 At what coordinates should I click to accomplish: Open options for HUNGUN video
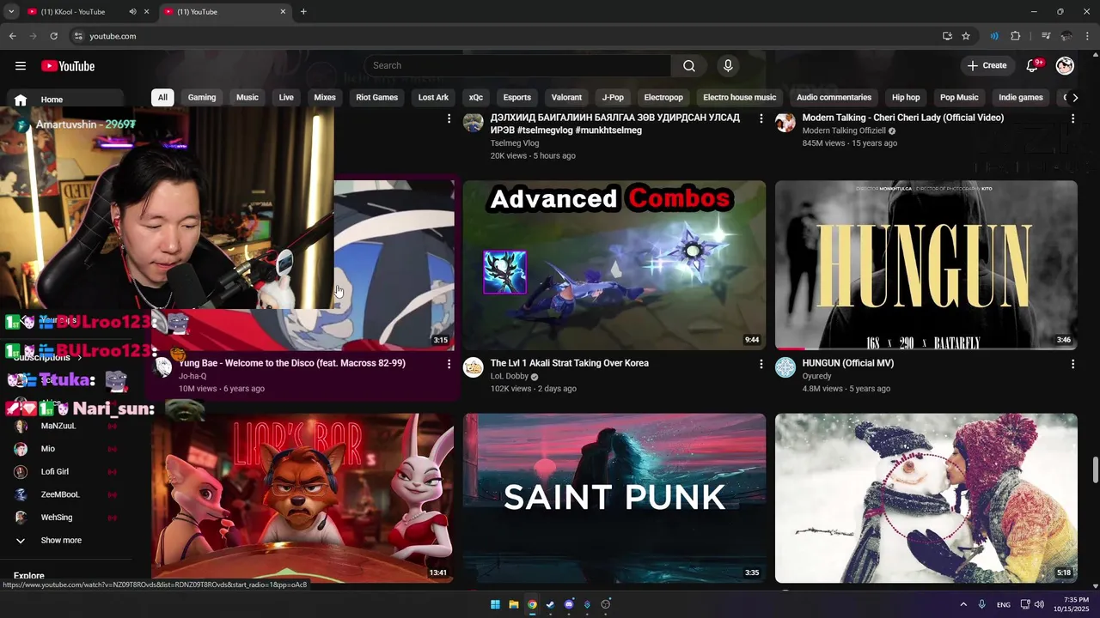click(x=1072, y=364)
